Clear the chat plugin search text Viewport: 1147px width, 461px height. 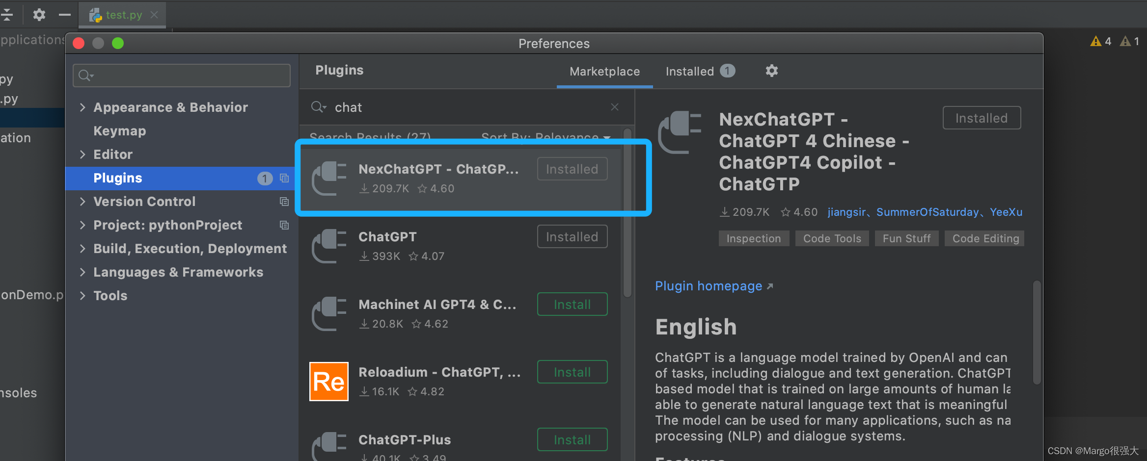pos(614,107)
